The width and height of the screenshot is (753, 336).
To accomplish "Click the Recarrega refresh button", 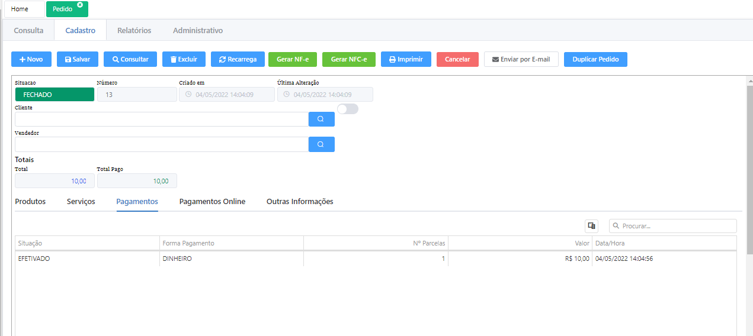I will click(x=238, y=59).
